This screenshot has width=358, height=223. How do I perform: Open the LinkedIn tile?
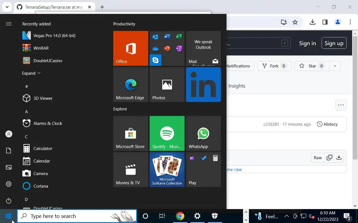click(203, 84)
